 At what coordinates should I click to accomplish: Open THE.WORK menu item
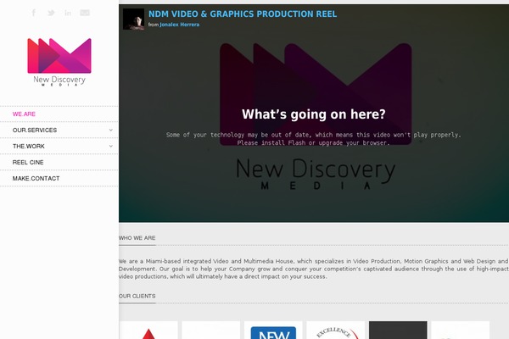pyautogui.click(x=29, y=147)
